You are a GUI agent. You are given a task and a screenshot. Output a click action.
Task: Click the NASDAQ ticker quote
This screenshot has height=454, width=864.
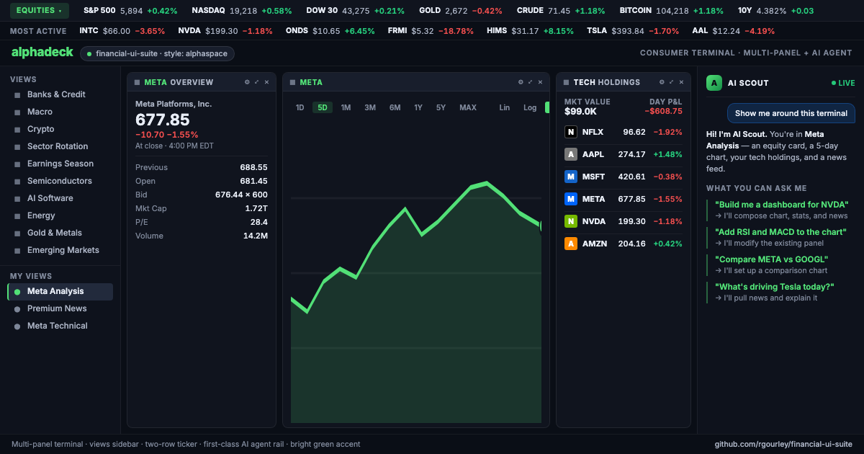coord(242,11)
